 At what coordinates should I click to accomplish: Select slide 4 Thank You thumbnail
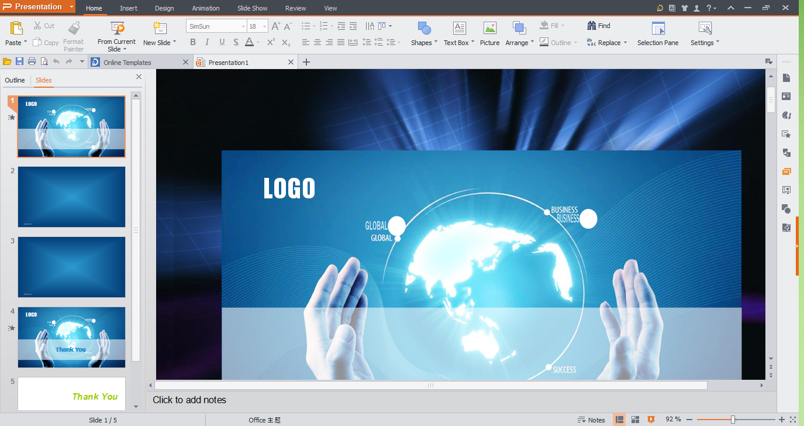[x=71, y=337]
